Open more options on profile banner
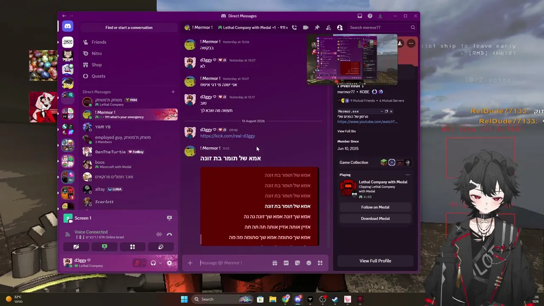This screenshot has width=544, height=306. 411,43
